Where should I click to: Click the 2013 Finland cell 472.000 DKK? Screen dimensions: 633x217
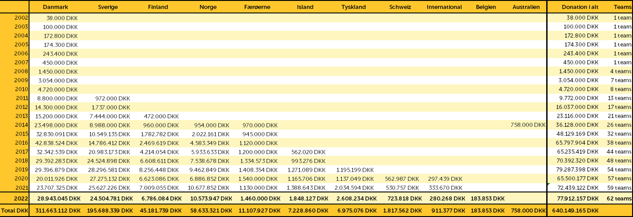click(x=163, y=116)
